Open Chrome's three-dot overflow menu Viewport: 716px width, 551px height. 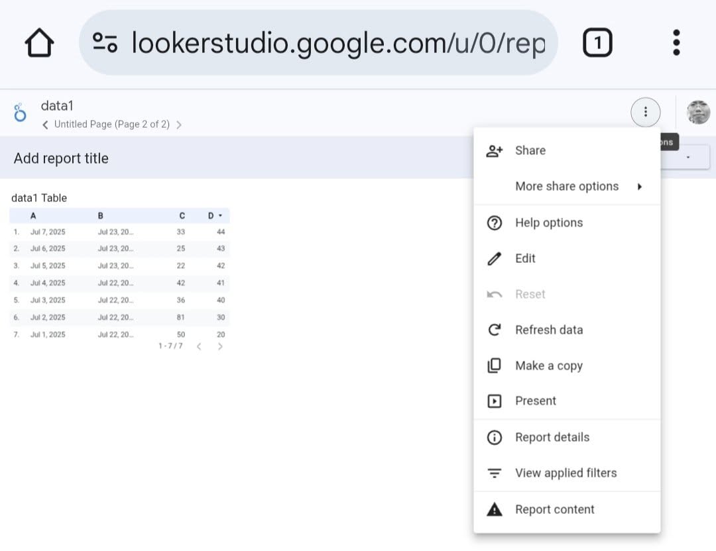click(676, 43)
